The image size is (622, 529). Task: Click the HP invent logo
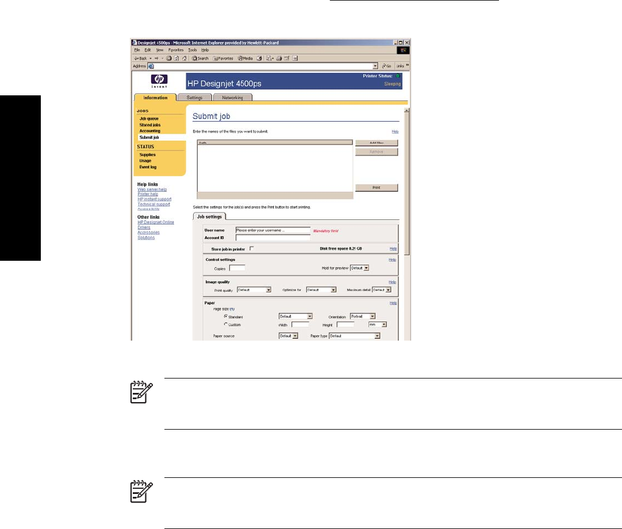(x=159, y=80)
